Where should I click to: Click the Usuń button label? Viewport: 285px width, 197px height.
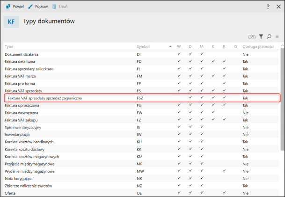tap(63, 7)
